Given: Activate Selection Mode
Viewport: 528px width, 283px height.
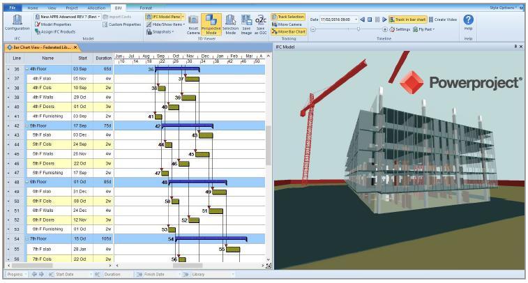Looking at the screenshot, I should [231, 24].
